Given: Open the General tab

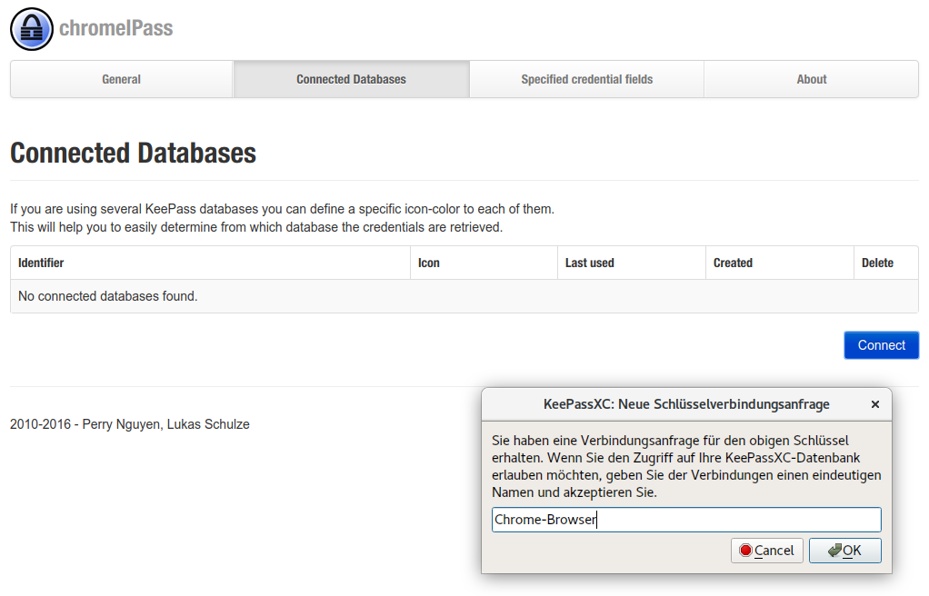Looking at the screenshot, I should [x=122, y=79].
